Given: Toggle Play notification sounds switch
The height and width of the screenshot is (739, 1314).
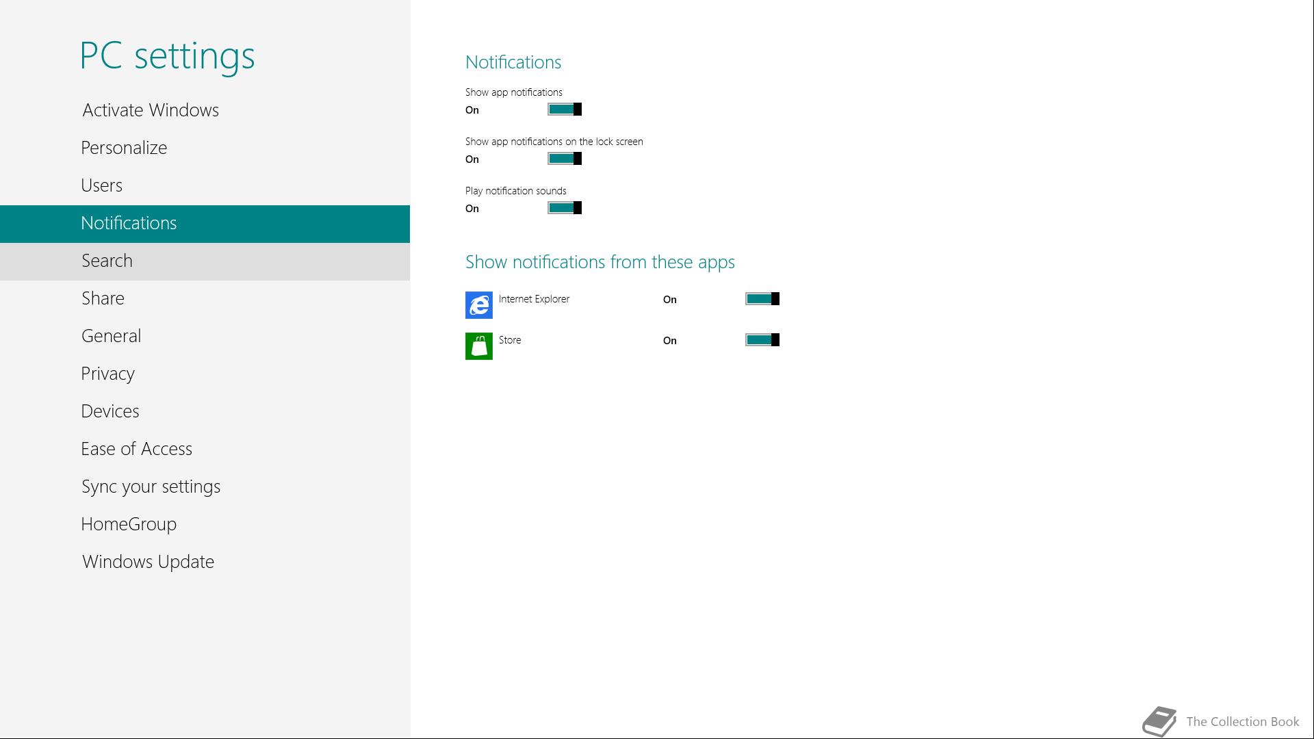Looking at the screenshot, I should (x=565, y=208).
